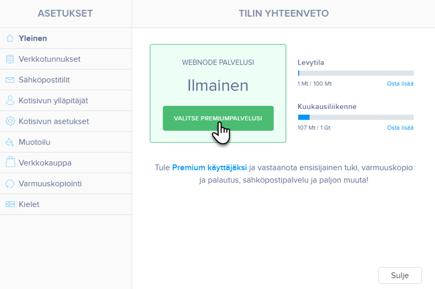This screenshot has width=435, height=289.
Task: Click the shopping bag Verkkokauppa icon
Action: [10, 163]
